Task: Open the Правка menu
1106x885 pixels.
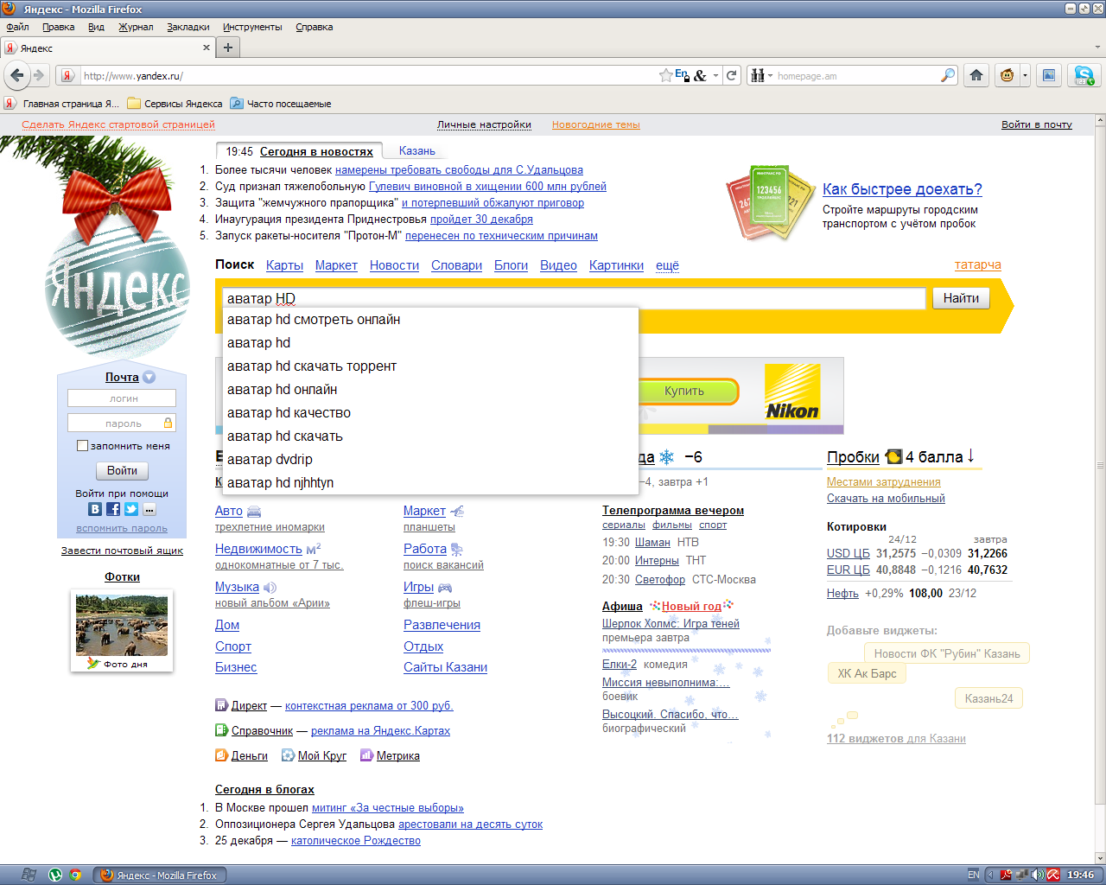Action: pos(58,27)
